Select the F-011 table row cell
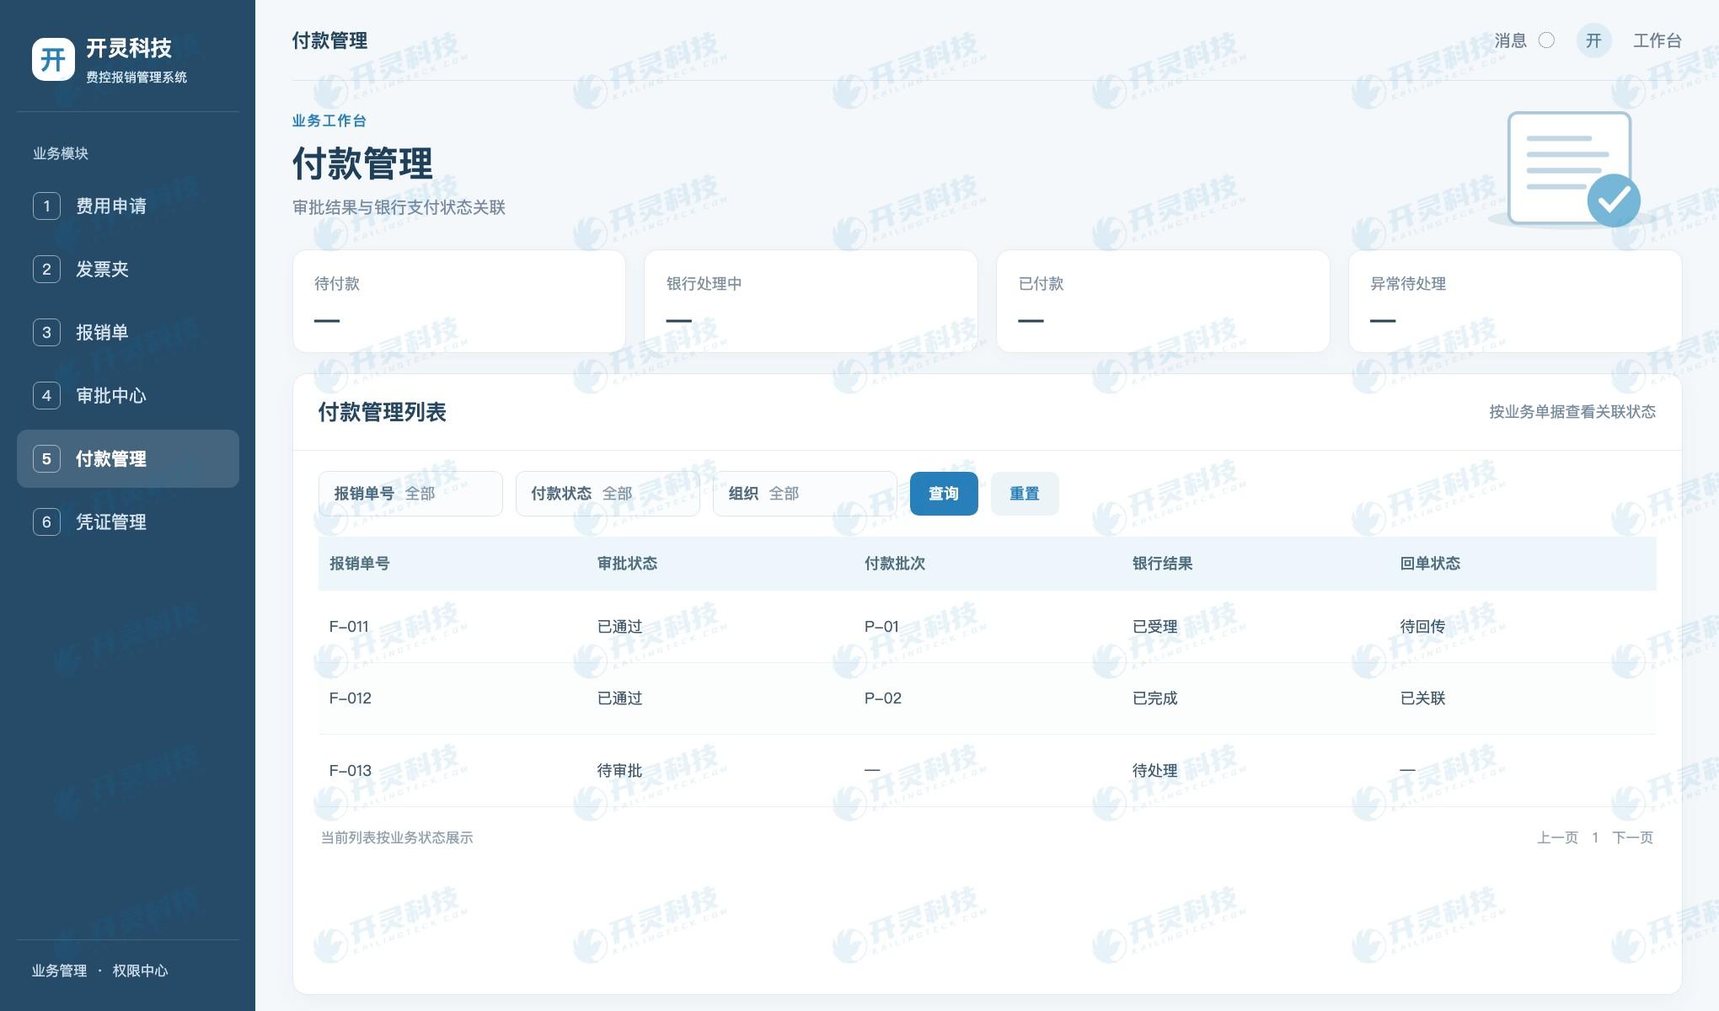 pos(349,627)
